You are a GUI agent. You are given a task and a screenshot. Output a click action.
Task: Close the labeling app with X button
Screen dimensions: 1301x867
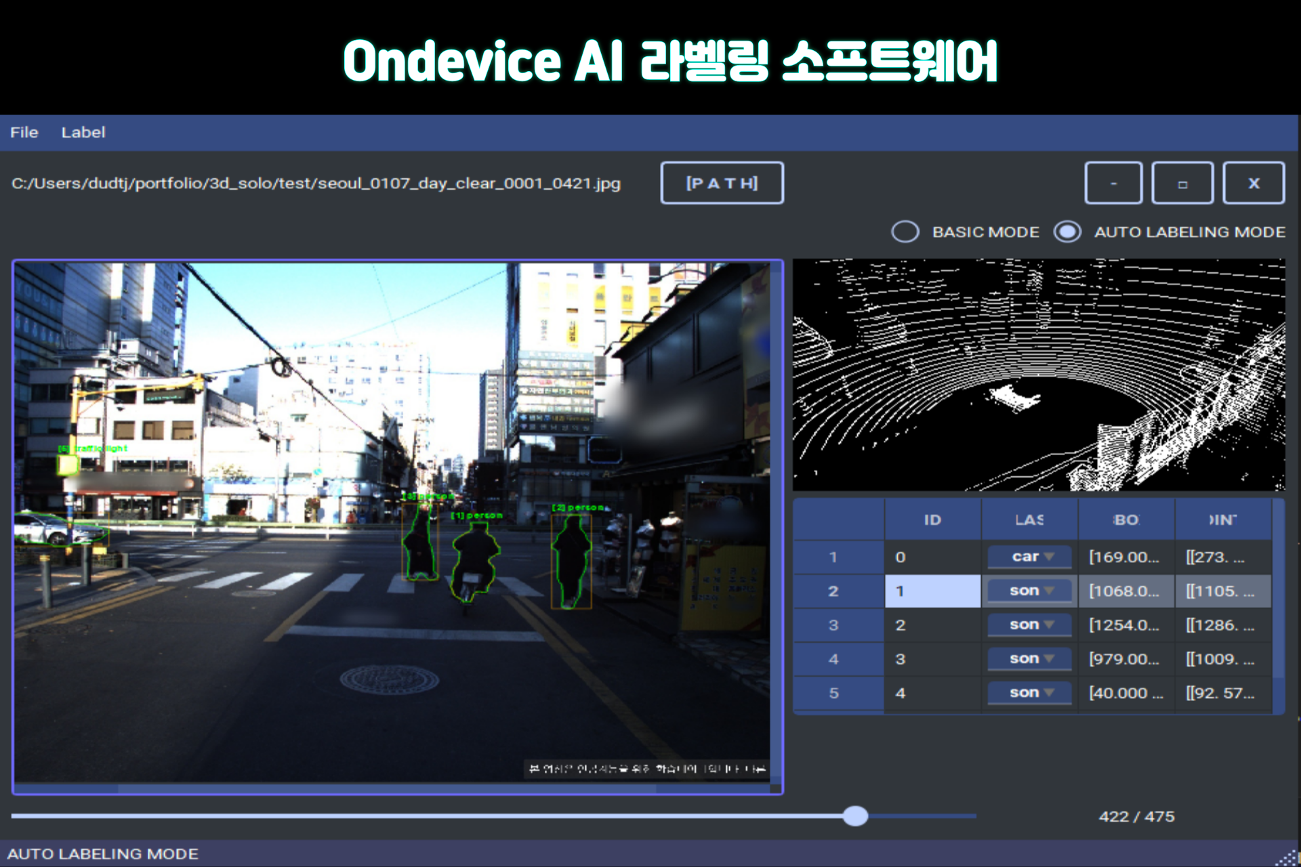pyautogui.click(x=1253, y=183)
